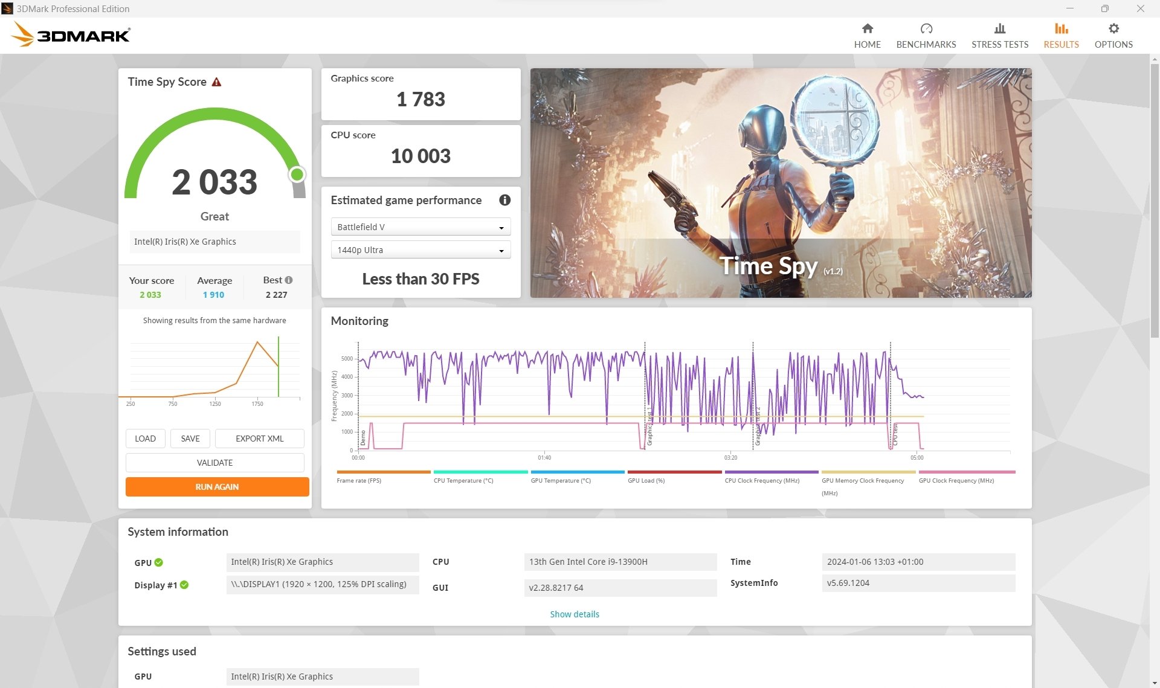The width and height of the screenshot is (1160, 688).
Task: Toggle GPU Memory Clock Frequency legend
Action: [x=868, y=483]
